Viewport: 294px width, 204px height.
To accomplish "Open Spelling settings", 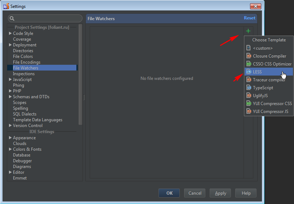I will (x=21, y=108).
